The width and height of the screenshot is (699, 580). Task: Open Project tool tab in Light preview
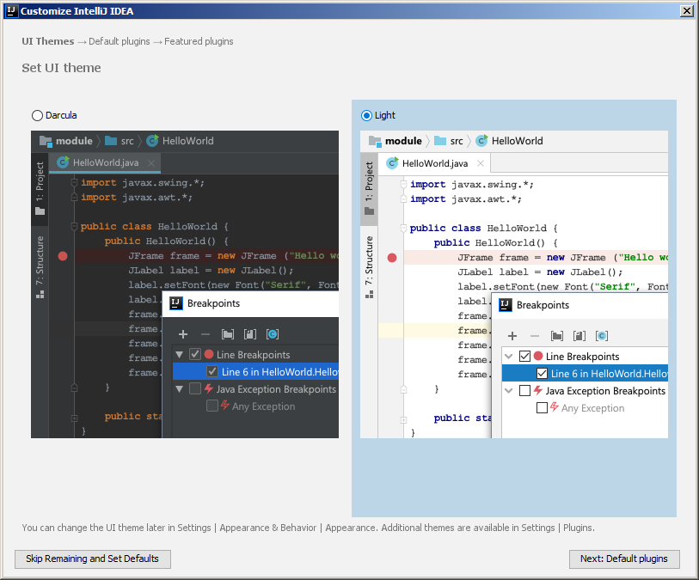pyautogui.click(x=369, y=189)
